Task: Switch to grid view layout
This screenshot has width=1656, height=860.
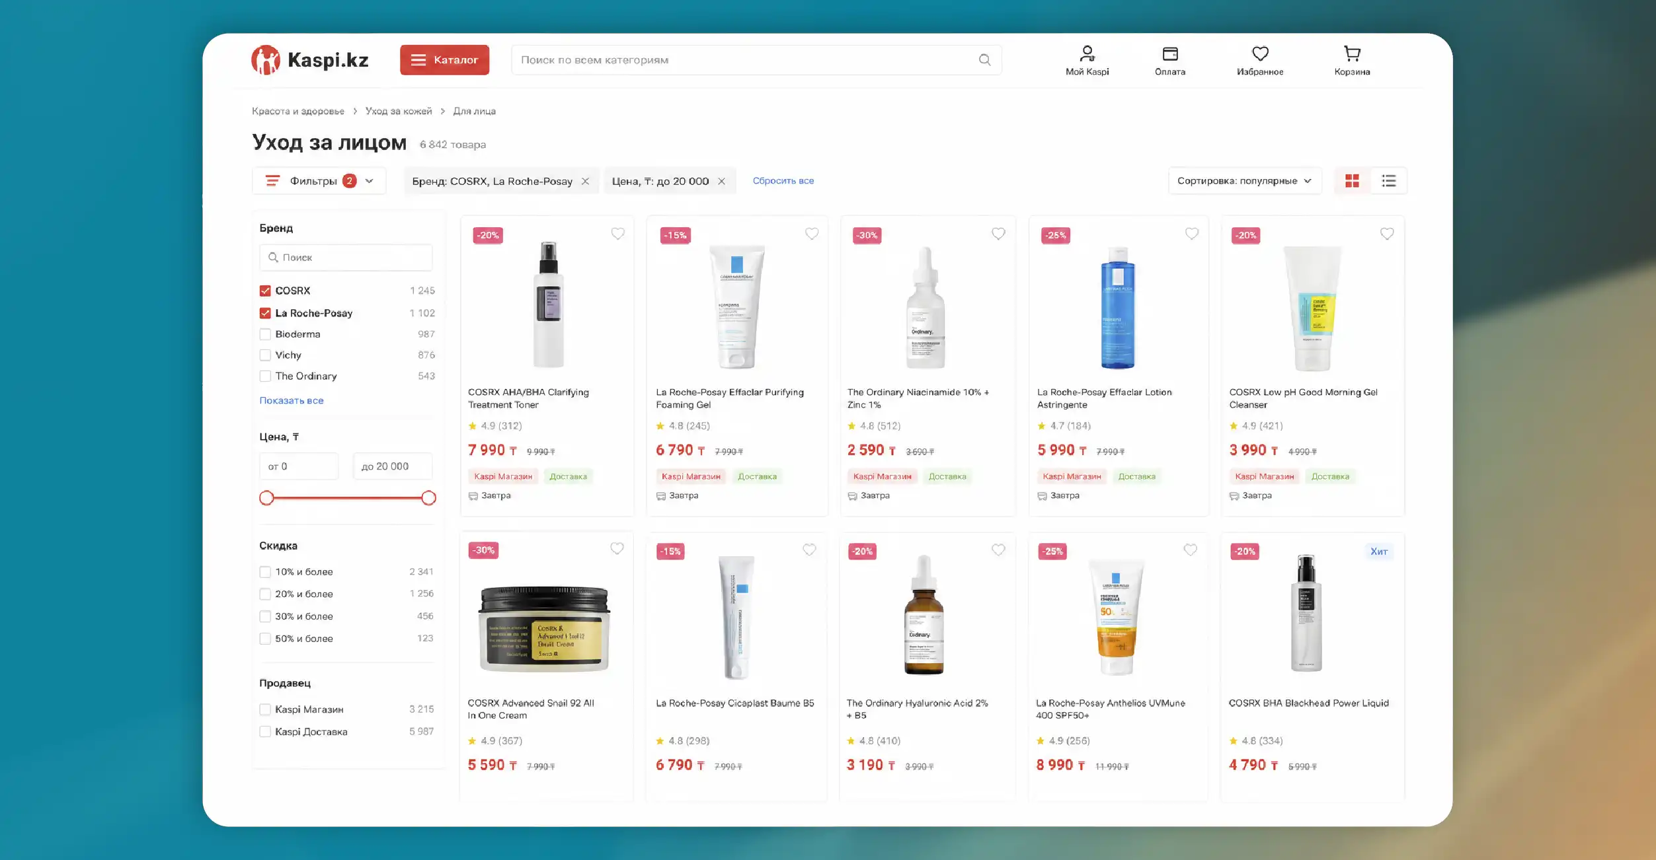Action: [x=1352, y=181]
